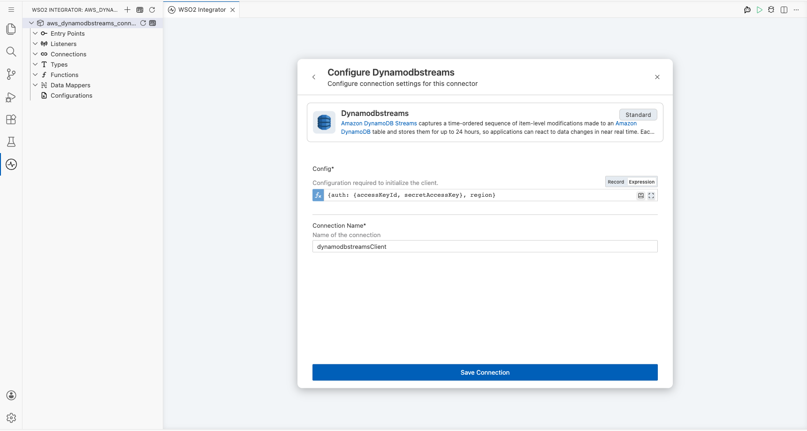Close the Configure Dynamodbstreams dialog
The image size is (807, 431).
[x=657, y=77]
